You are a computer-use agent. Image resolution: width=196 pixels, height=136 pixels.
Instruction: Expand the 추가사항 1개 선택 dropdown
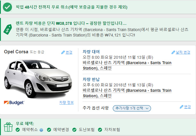132,108
